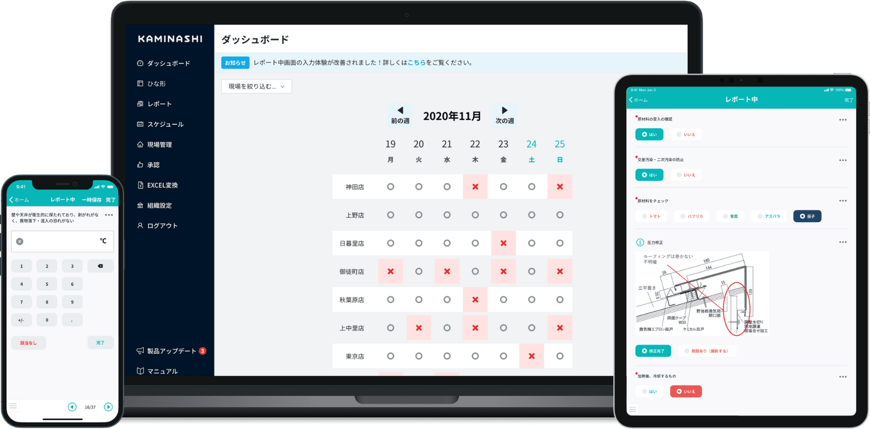Open the 現場を絞り込む dropdown
Viewport: 870px width, 429px height.
point(256,87)
